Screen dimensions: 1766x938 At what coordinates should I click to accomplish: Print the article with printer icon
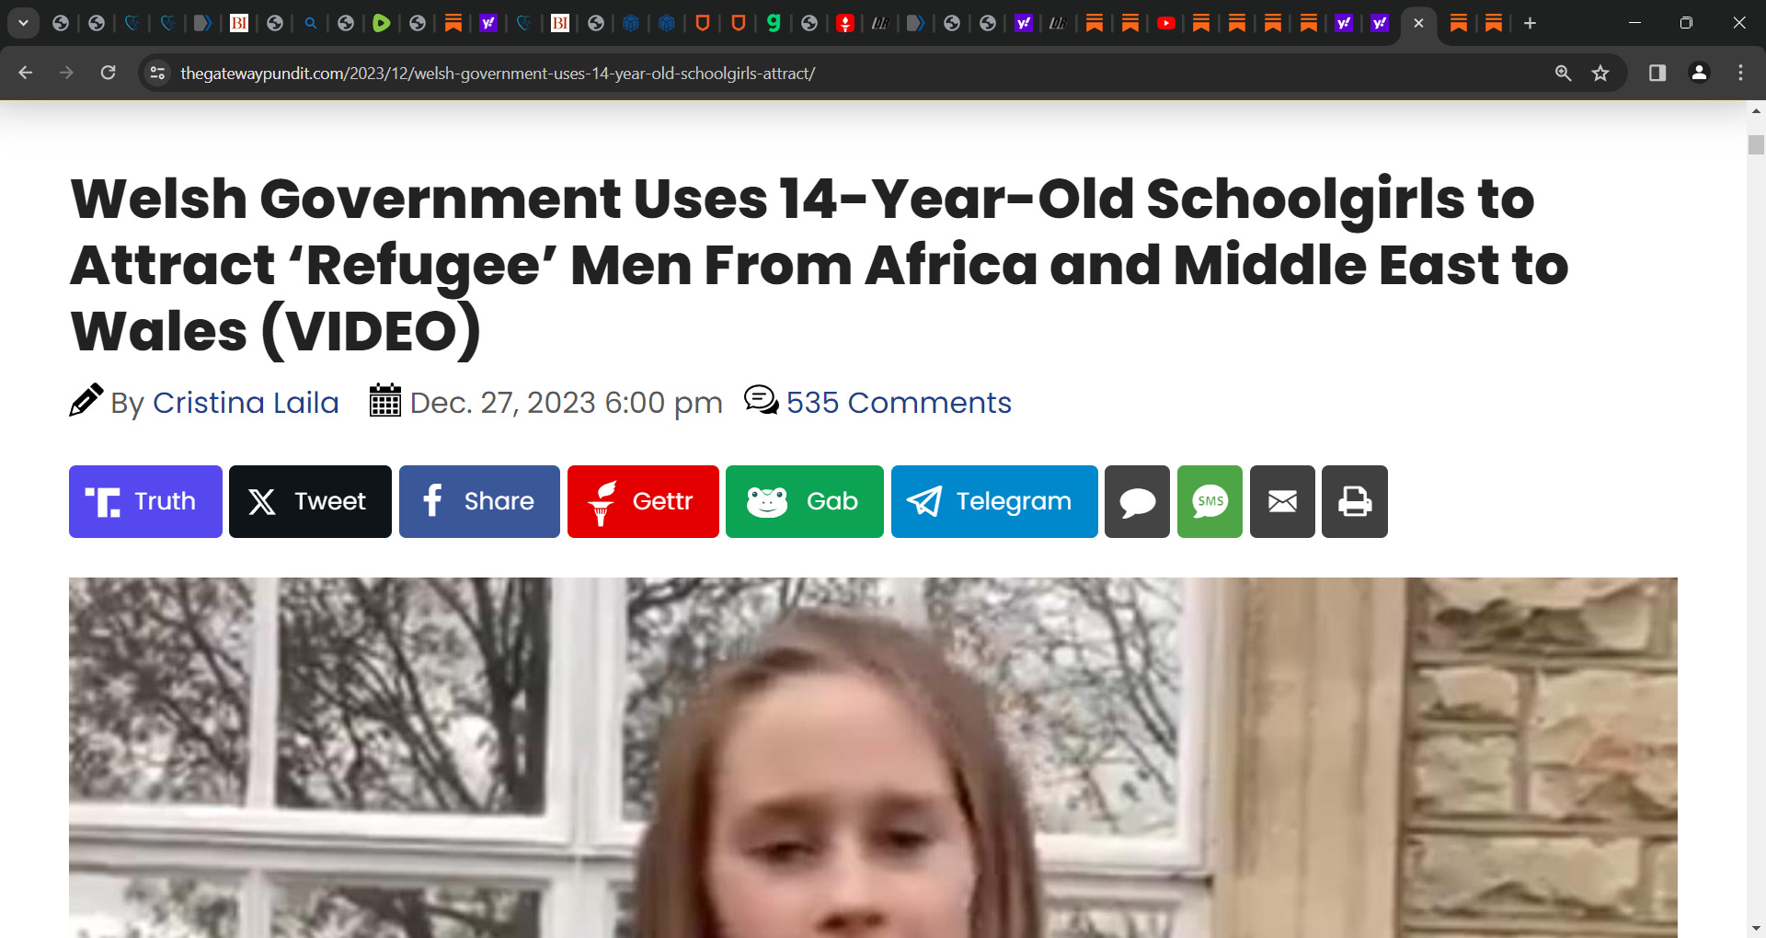pos(1354,501)
